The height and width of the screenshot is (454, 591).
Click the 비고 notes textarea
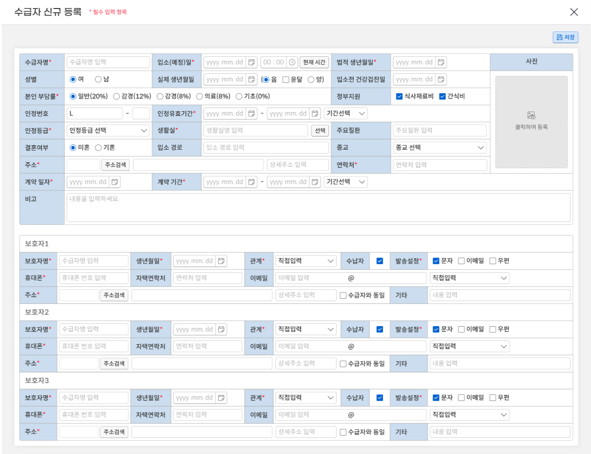coord(318,207)
